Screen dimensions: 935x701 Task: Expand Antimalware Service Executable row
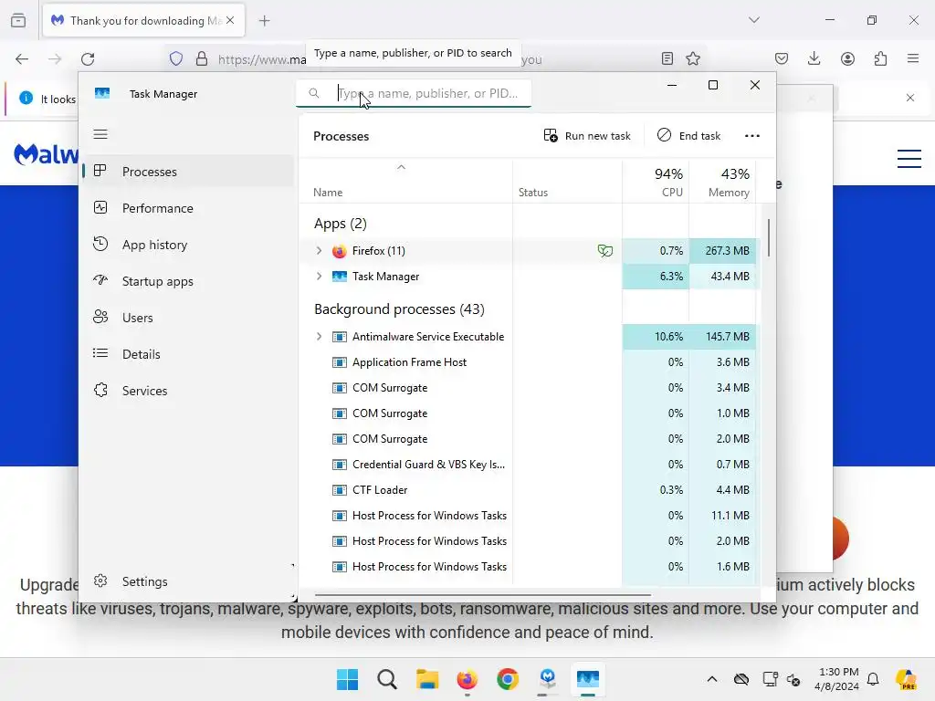click(319, 337)
